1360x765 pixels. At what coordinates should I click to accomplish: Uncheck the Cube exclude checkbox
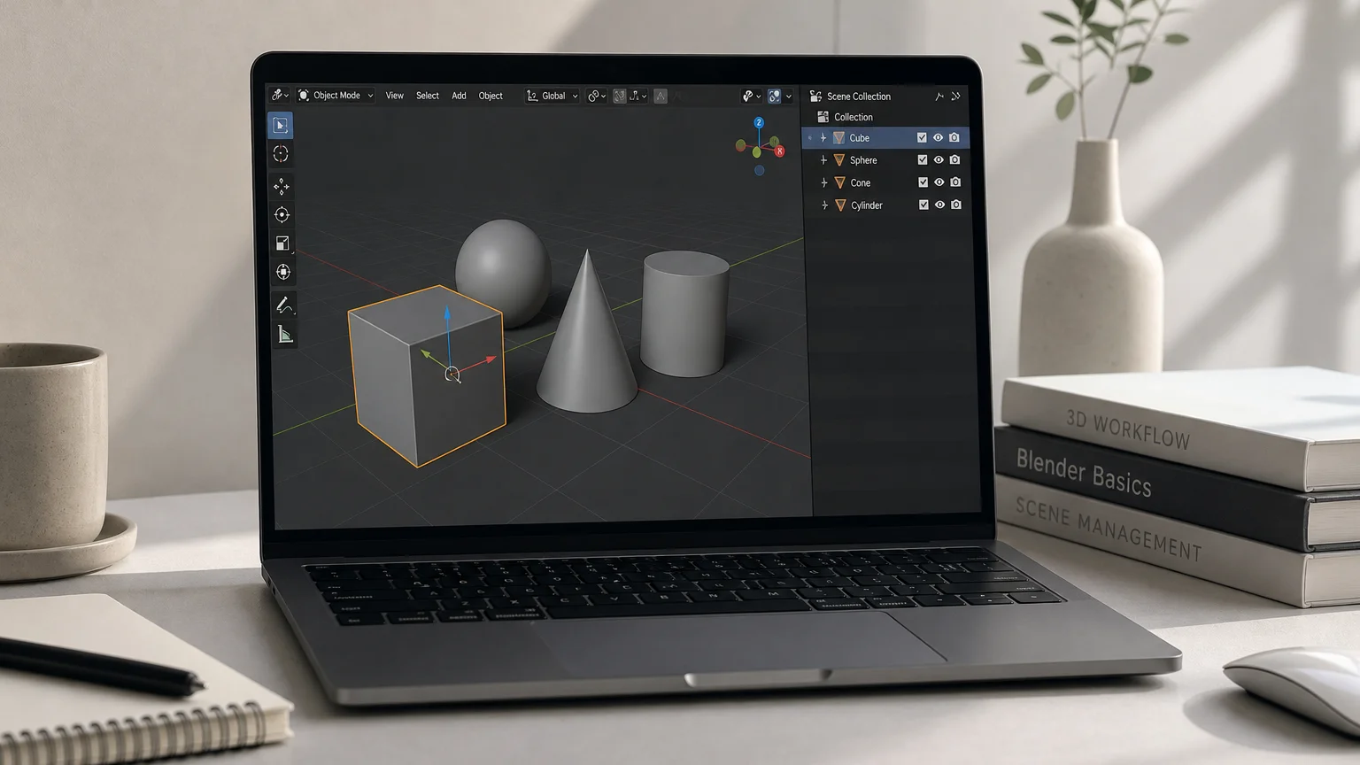pos(922,137)
